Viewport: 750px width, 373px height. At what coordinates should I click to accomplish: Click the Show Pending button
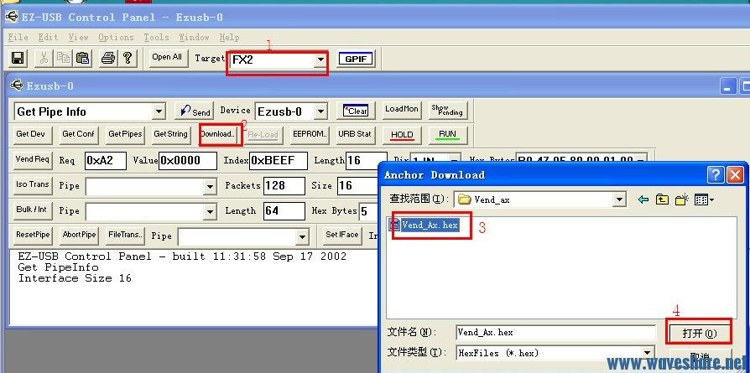point(447,111)
